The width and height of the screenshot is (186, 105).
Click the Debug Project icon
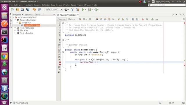[90, 10]
